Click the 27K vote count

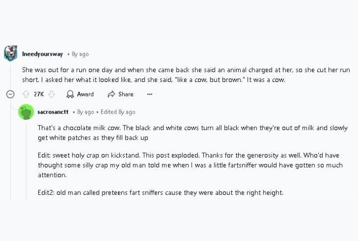39,94
